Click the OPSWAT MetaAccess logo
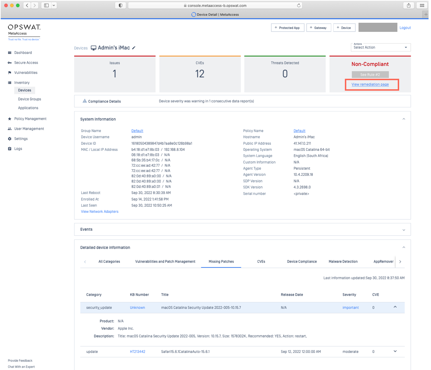The image size is (431, 370). [x=24, y=32]
